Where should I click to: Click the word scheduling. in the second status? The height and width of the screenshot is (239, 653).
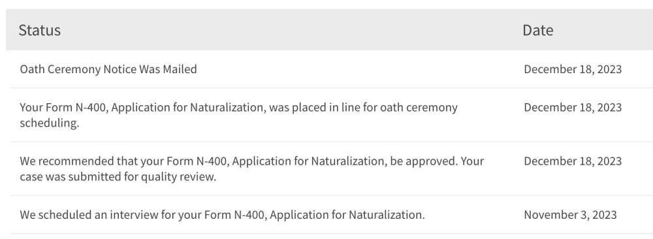[50, 123]
